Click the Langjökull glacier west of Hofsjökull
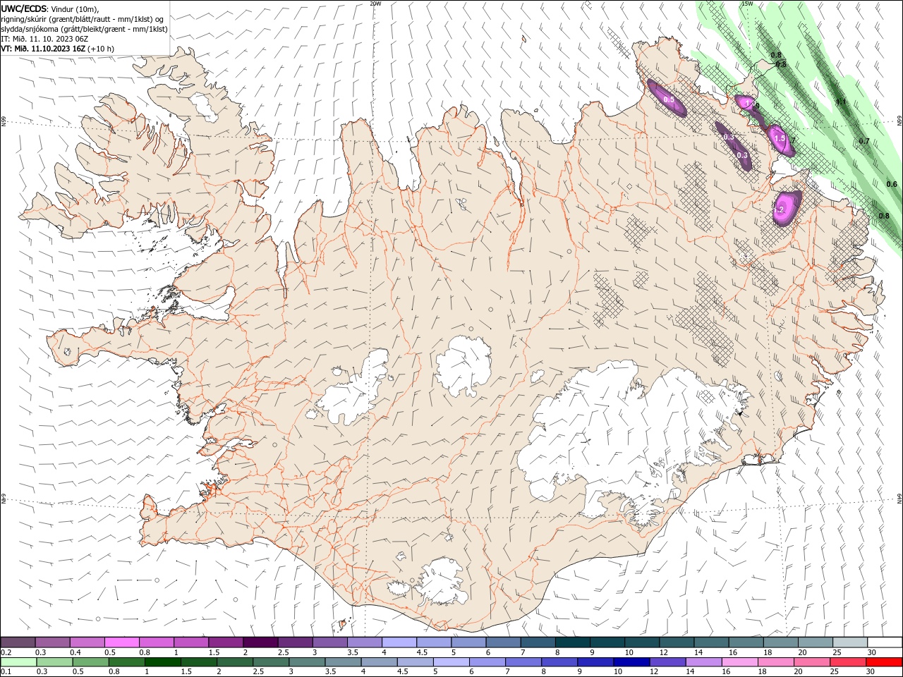 pos(353,389)
